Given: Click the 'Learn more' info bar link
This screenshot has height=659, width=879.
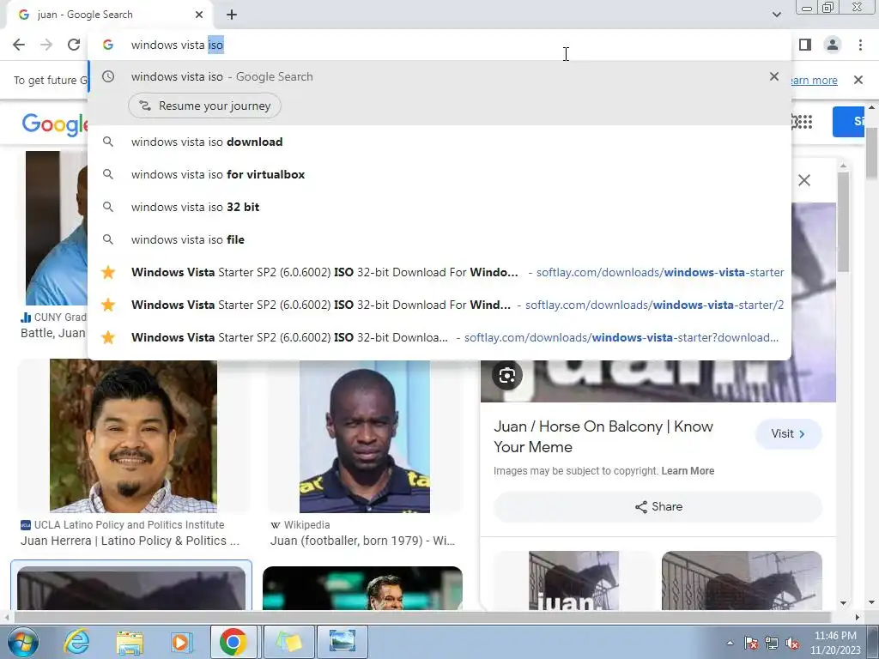Looking at the screenshot, I should click(x=814, y=80).
